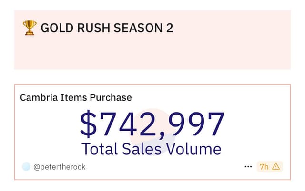This screenshot has width=305, height=191.
Task: Select the GOLD RUSH SEASON 2 heading
Action: coord(107,28)
